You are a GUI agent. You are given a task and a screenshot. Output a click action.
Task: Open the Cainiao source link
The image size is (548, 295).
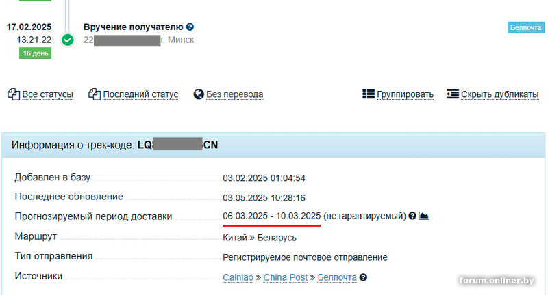coord(238,277)
